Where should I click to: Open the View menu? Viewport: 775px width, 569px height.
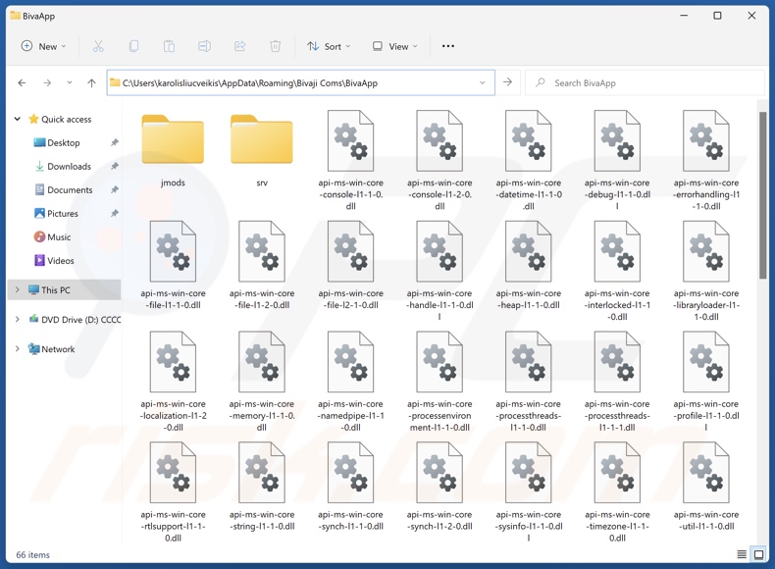coord(395,46)
